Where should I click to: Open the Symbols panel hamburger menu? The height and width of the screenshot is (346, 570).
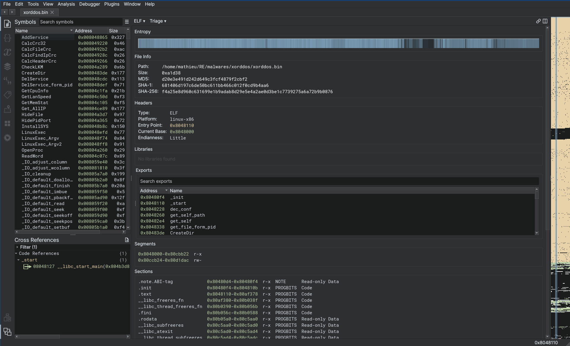coord(127,22)
